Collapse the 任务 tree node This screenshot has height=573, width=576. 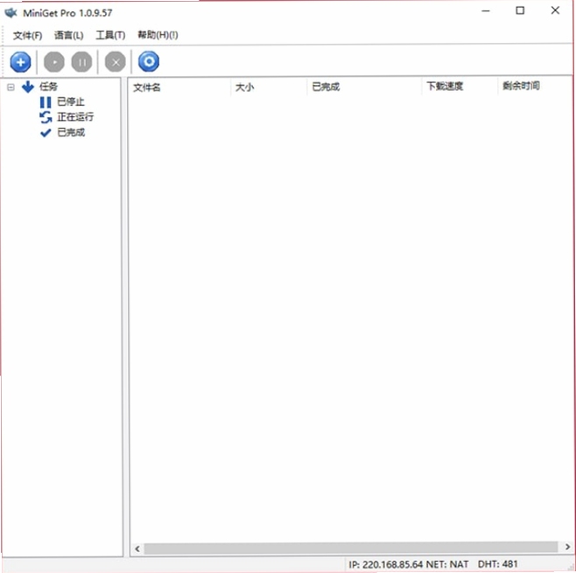point(11,87)
